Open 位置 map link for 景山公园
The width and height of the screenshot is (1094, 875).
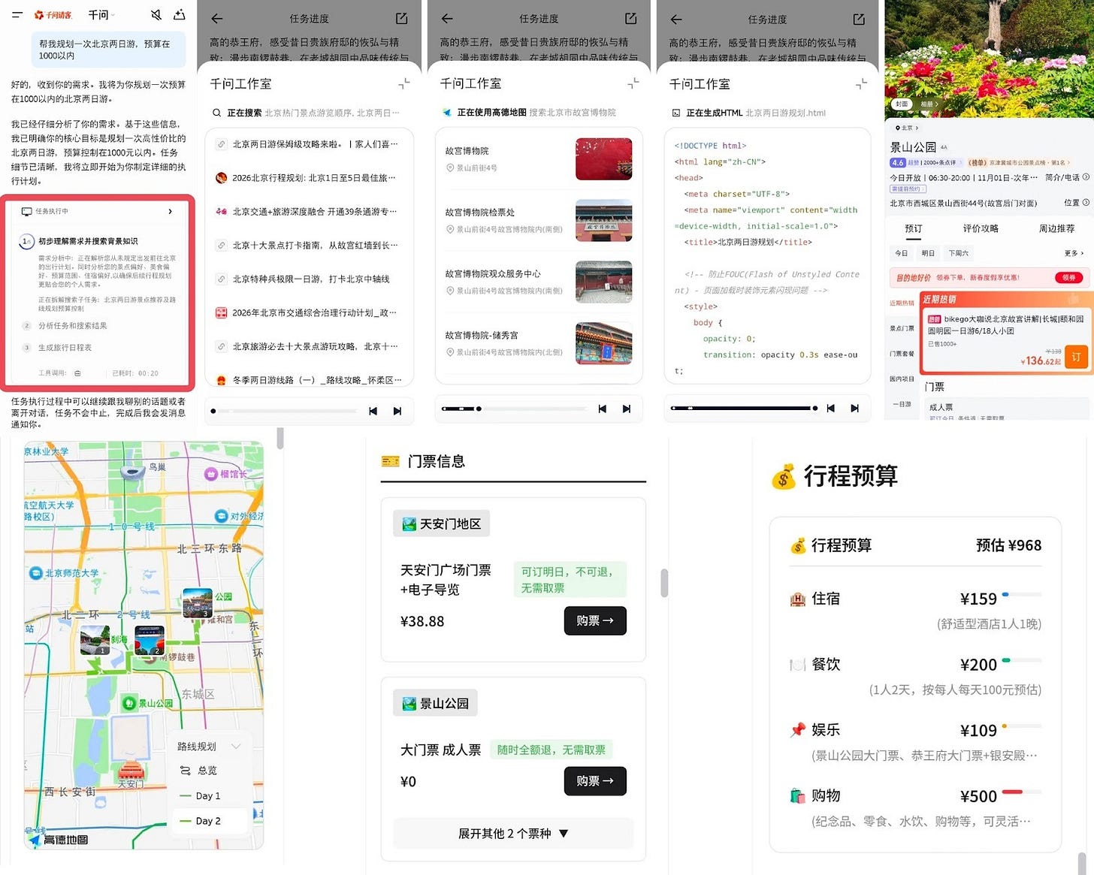click(x=1076, y=203)
